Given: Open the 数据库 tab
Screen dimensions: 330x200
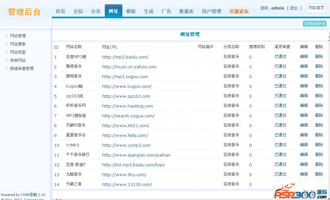Looking at the screenshot, I should tap(186, 11).
